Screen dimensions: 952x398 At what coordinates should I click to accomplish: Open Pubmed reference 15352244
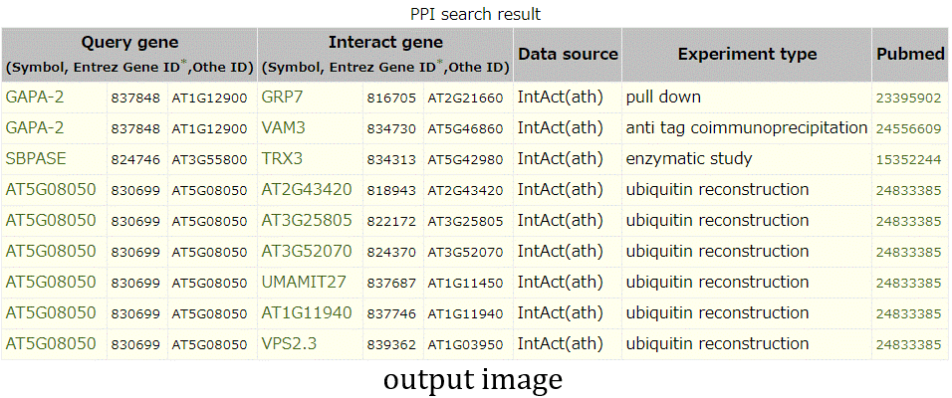click(908, 160)
